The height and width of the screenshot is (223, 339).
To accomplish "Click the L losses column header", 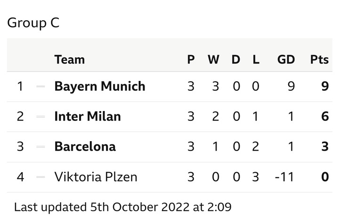I will (x=256, y=59).
